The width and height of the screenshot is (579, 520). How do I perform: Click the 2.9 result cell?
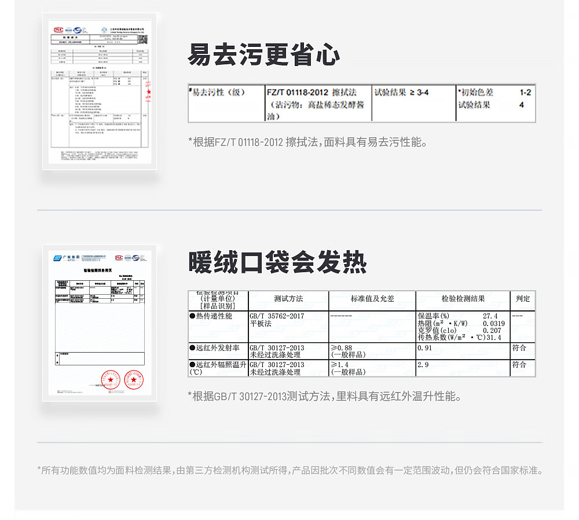click(x=463, y=368)
